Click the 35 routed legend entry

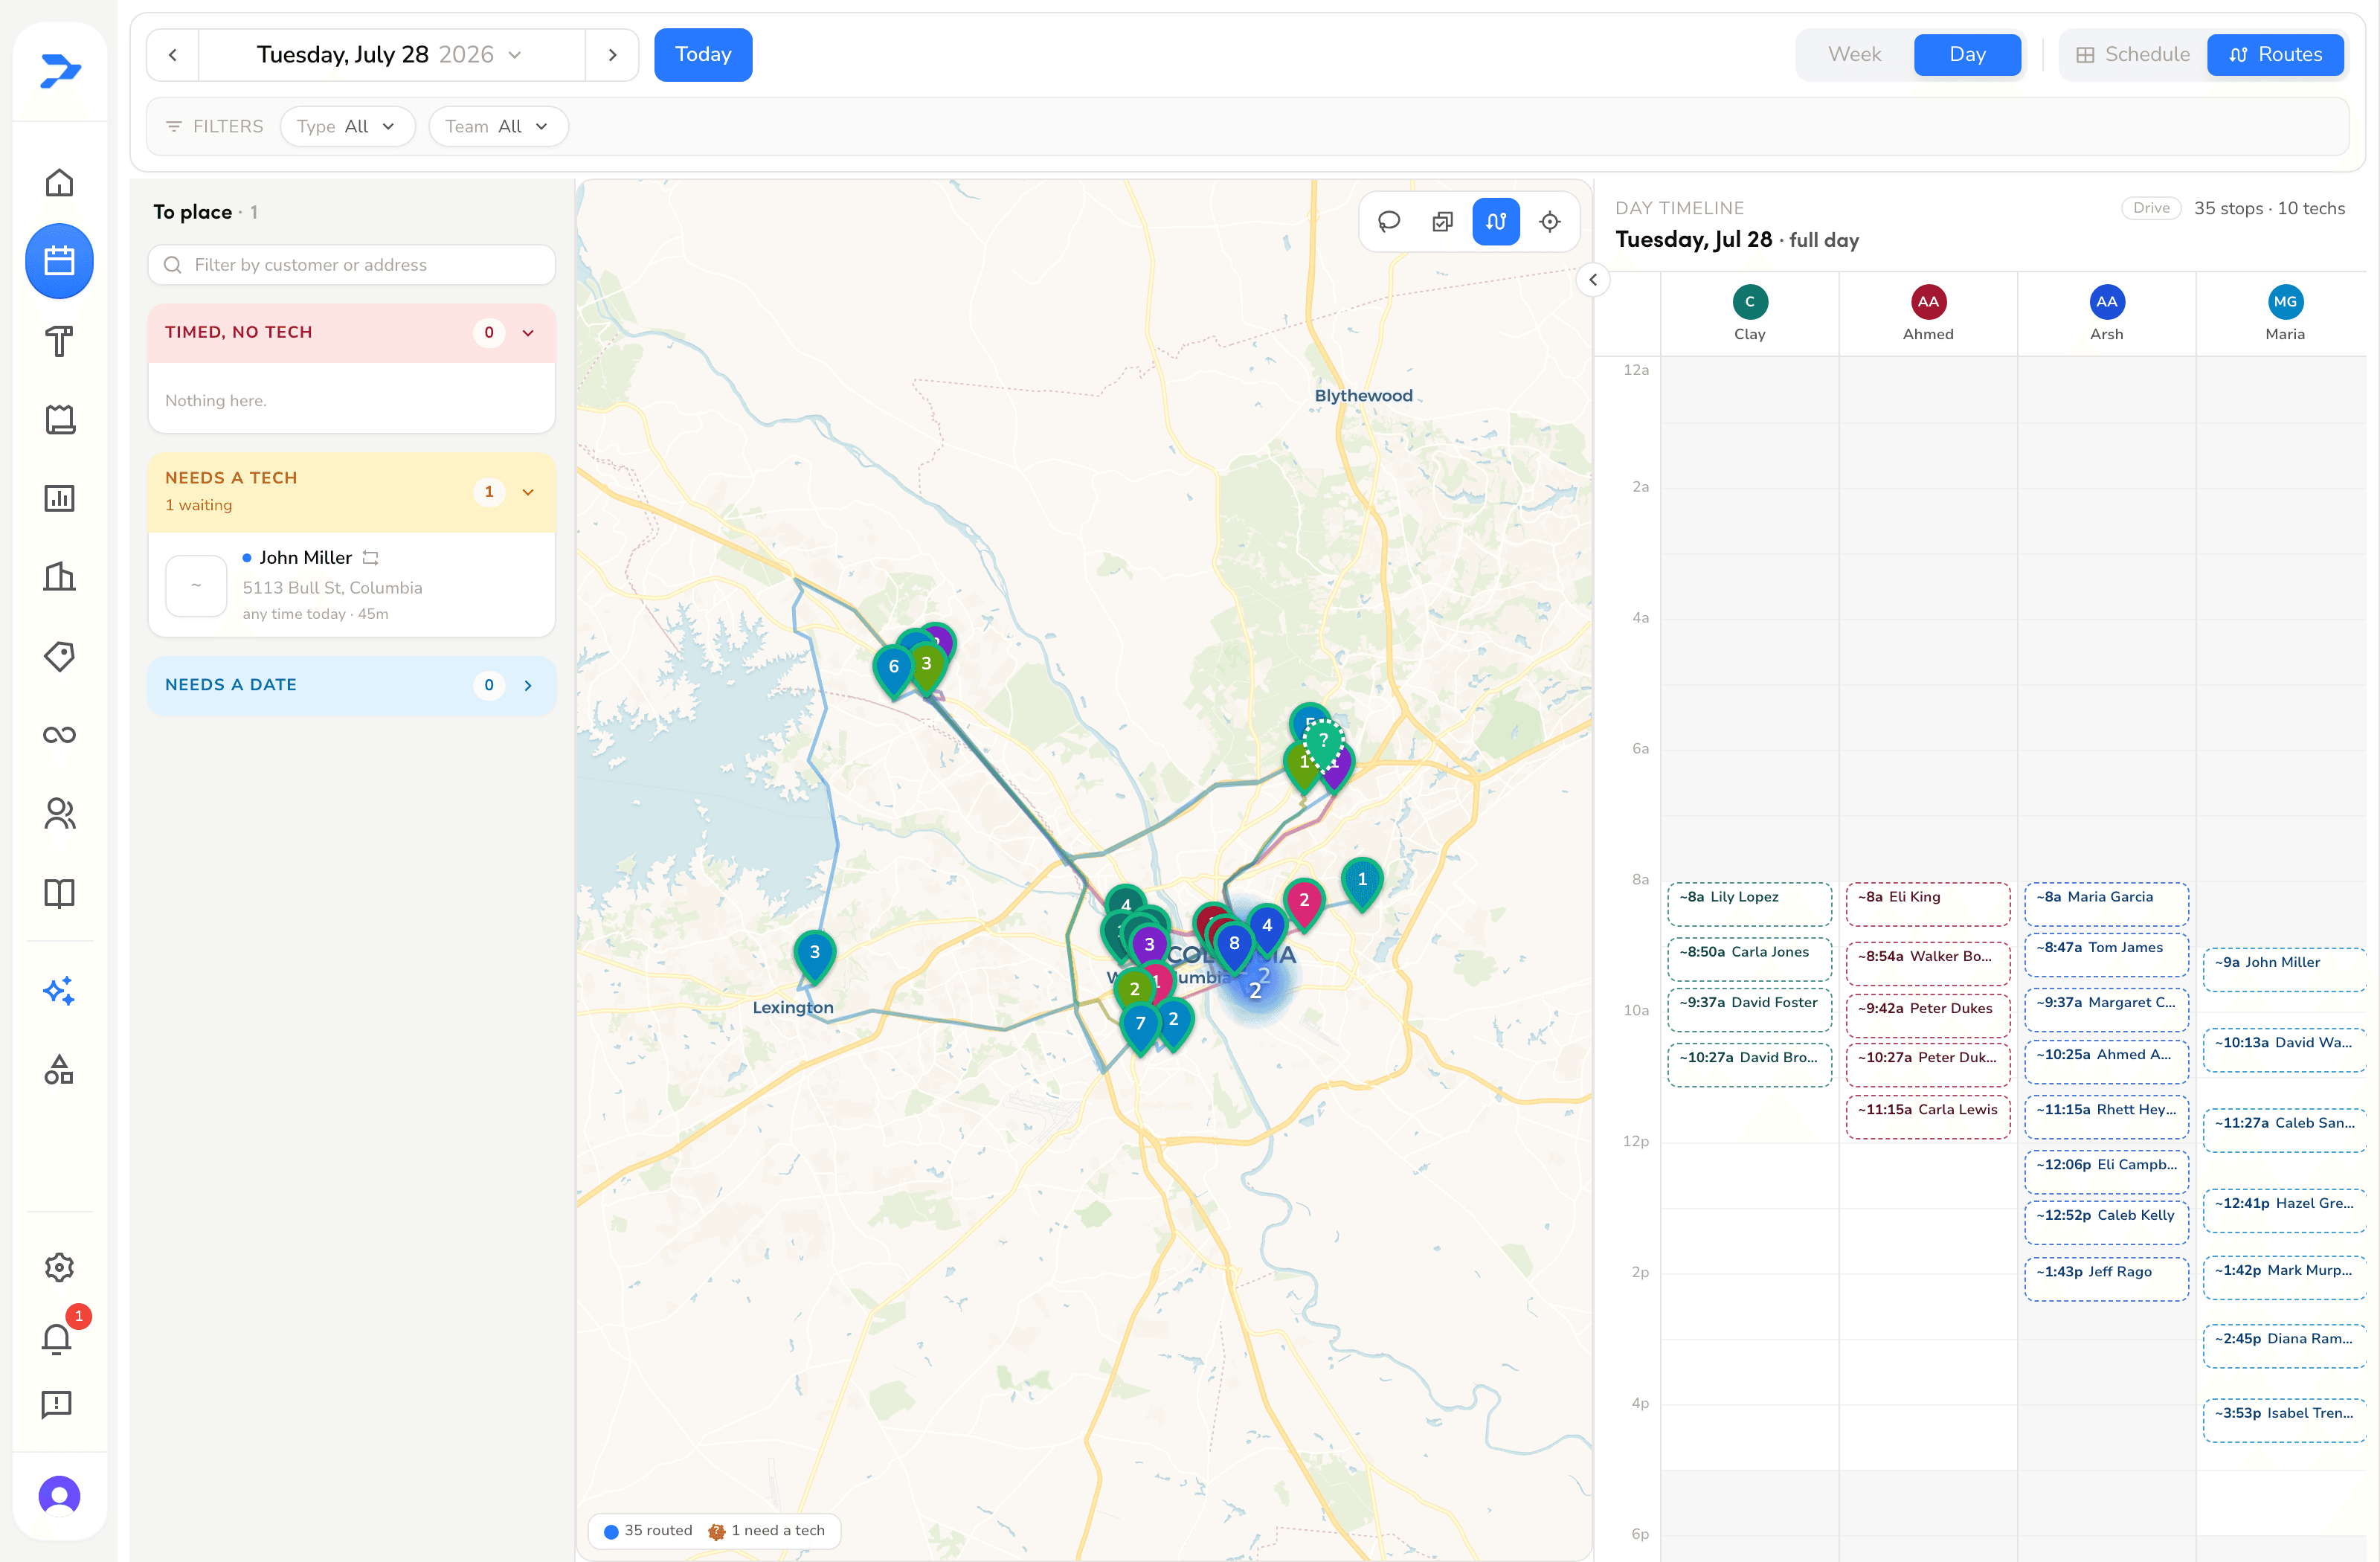coord(648,1530)
